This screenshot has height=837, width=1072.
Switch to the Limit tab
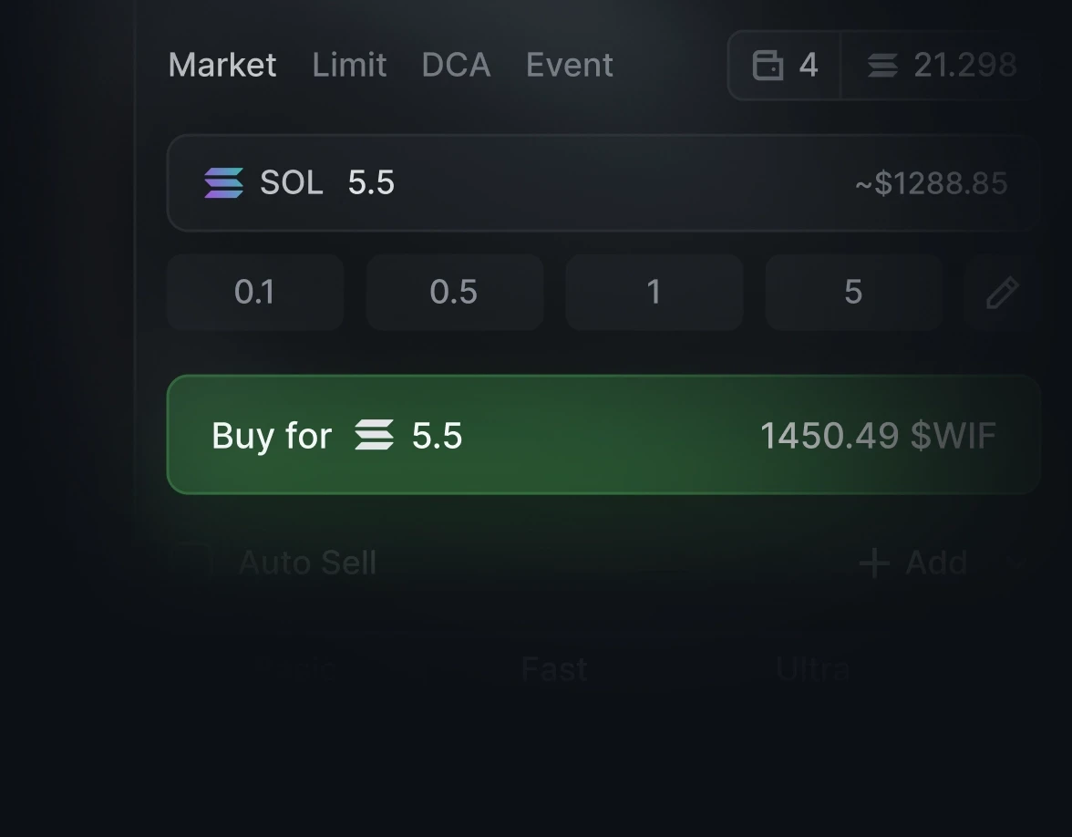pyautogui.click(x=349, y=65)
